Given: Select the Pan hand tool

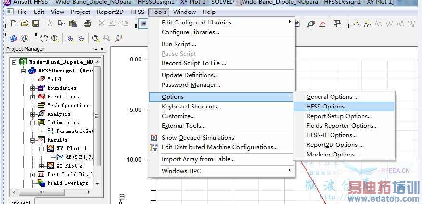Looking at the screenshot, I should point(44,38).
